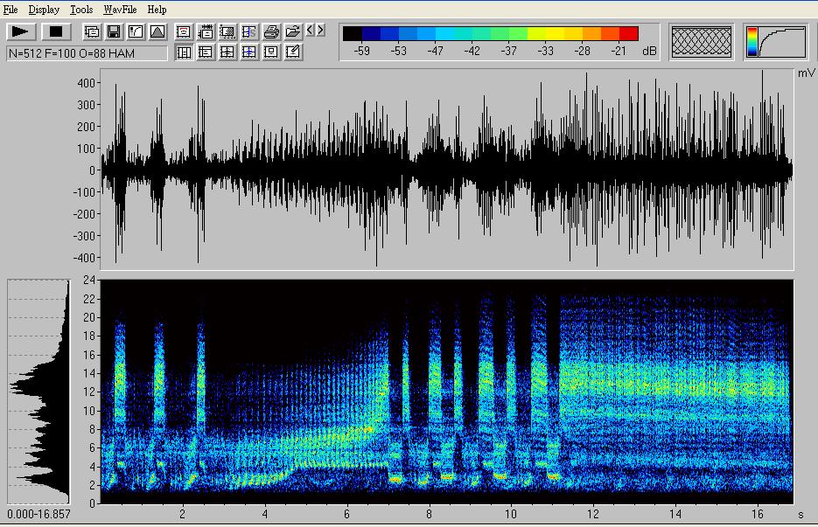Viewport: 818px width, 527px height.
Task: Click the floppy disk save icon
Action: pos(114,32)
